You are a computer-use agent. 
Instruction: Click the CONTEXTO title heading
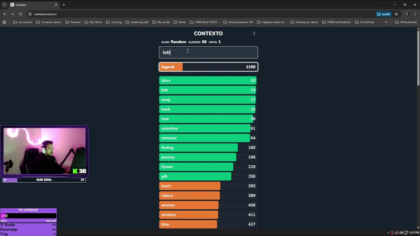click(x=208, y=33)
